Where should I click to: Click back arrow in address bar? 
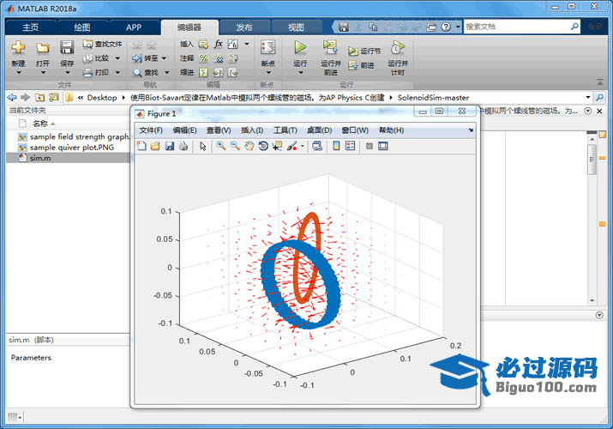pyautogui.click(x=12, y=97)
